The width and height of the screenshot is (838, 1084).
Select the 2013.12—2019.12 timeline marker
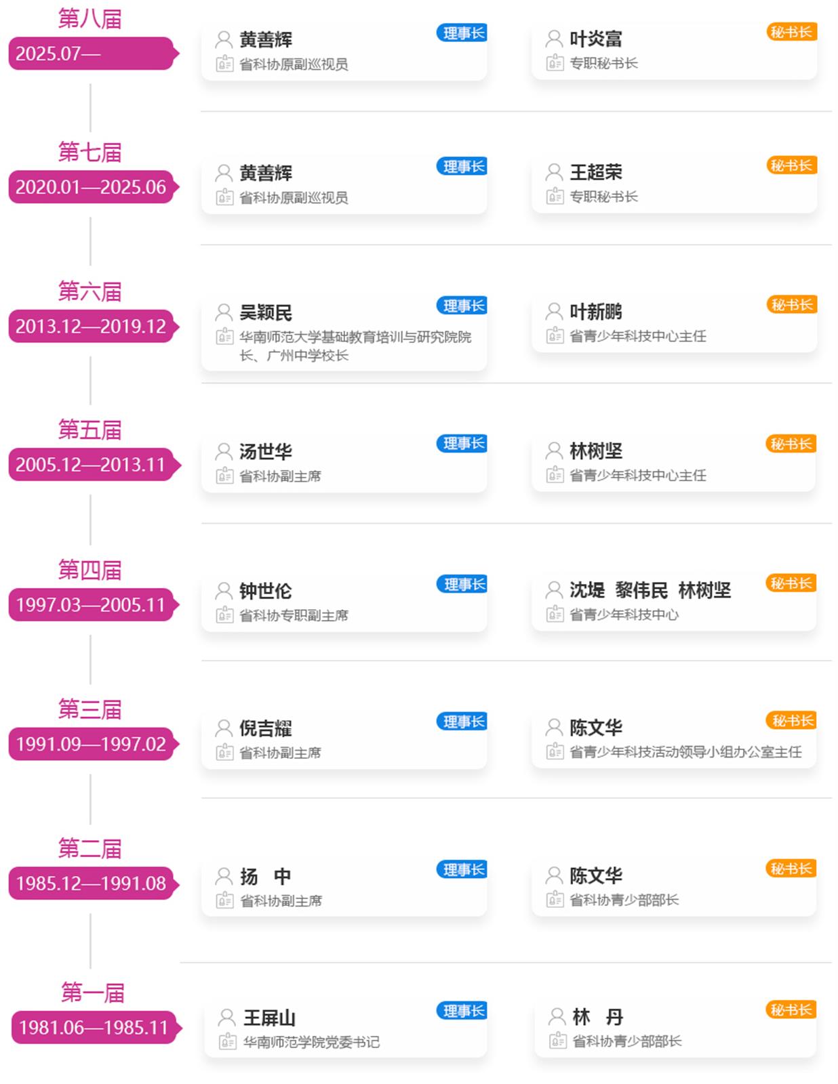pos(92,327)
